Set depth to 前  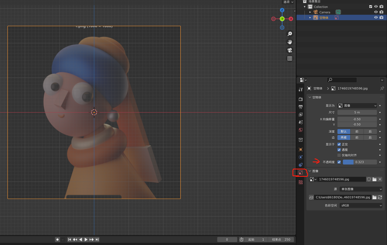(x=357, y=132)
